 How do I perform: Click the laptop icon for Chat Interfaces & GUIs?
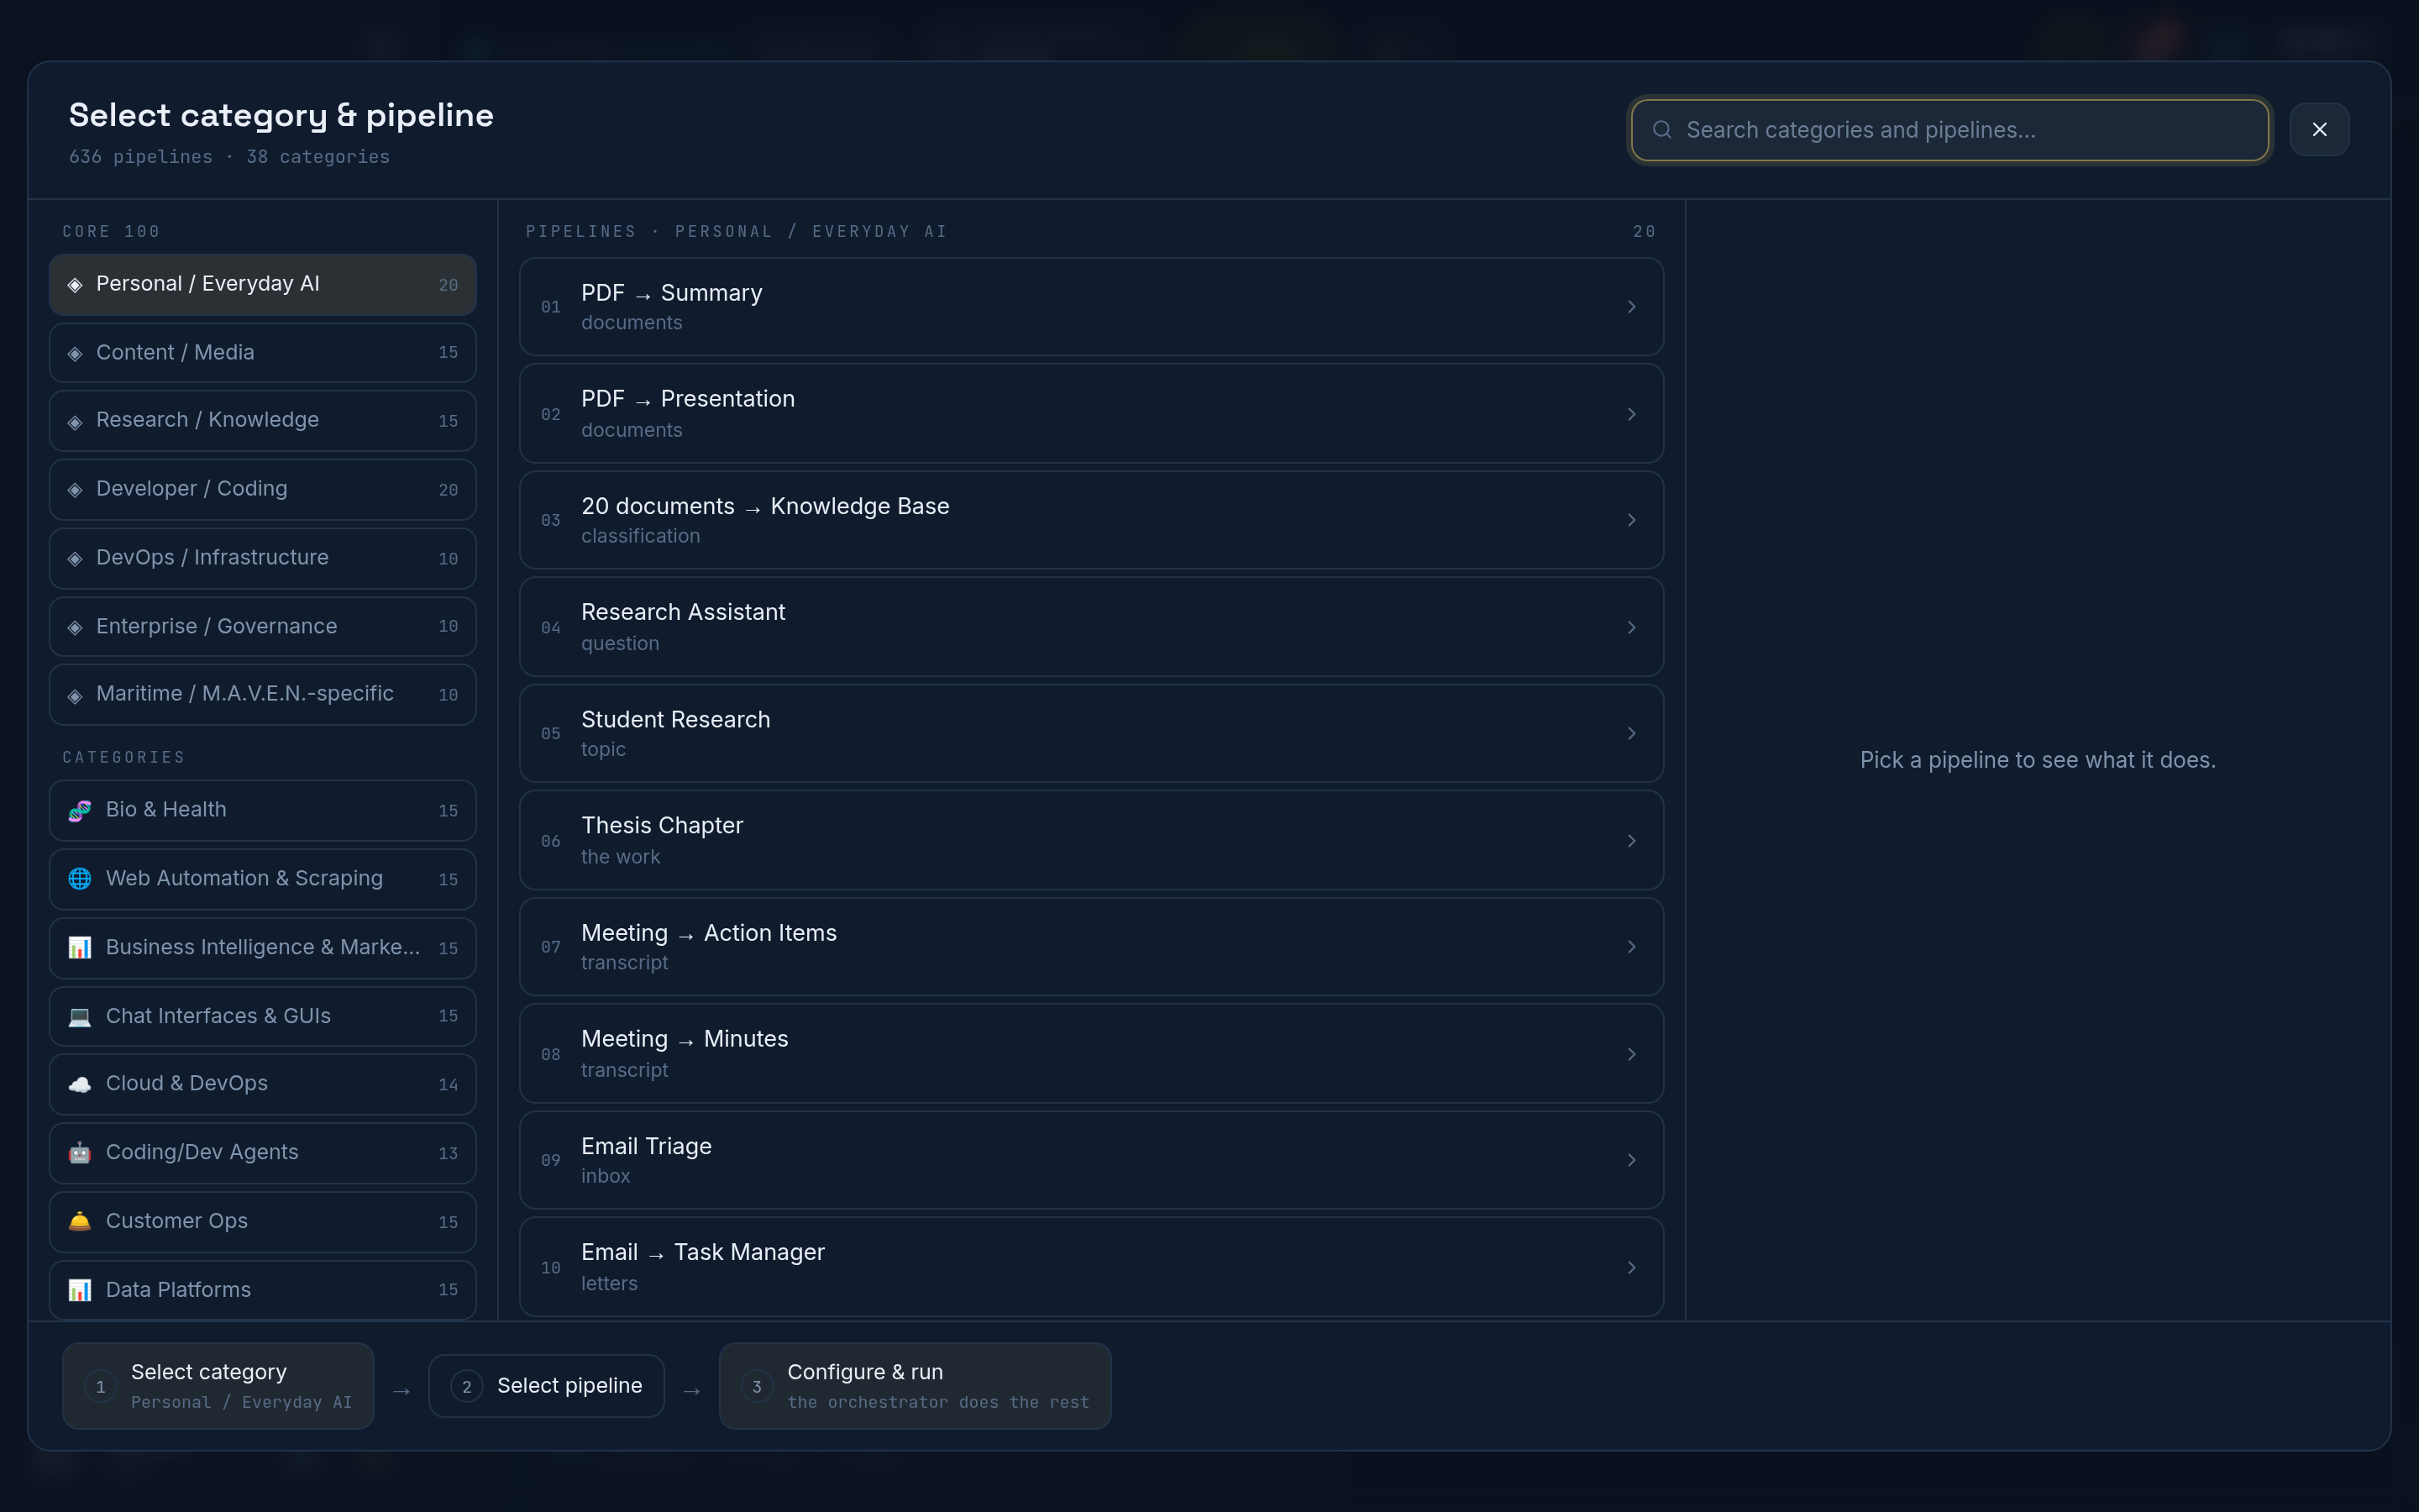click(x=80, y=1016)
